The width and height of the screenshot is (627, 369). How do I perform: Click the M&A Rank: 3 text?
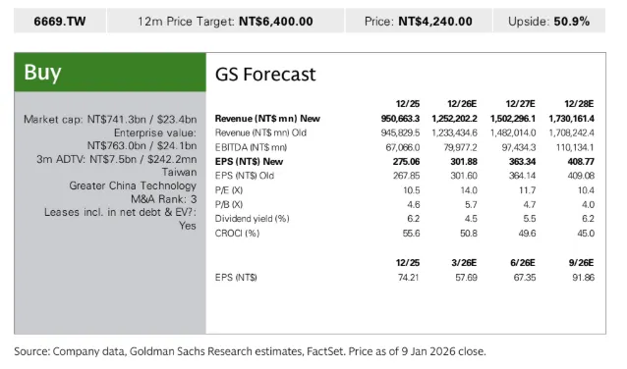[x=163, y=199]
